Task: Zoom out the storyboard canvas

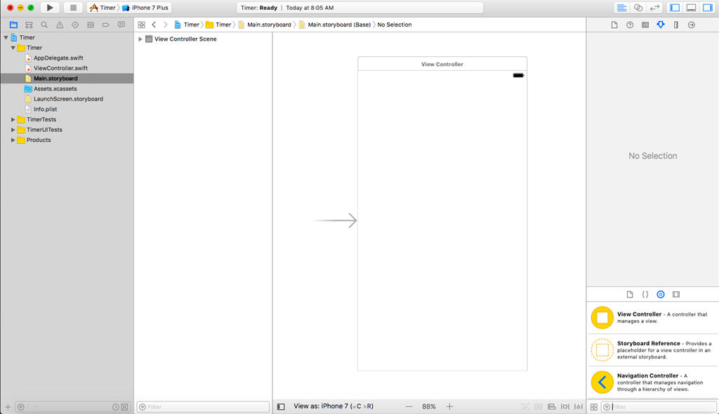Action: [x=409, y=407]
